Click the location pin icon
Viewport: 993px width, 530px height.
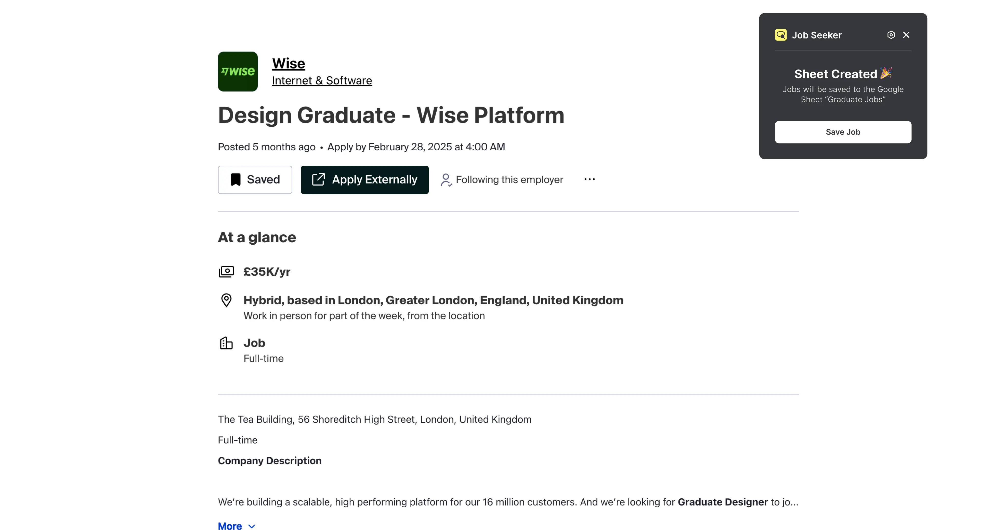point(226,300)
